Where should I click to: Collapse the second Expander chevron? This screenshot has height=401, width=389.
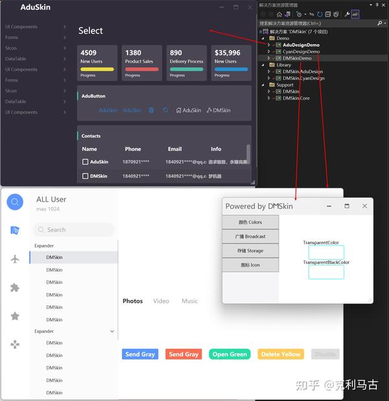click(112, 331)
